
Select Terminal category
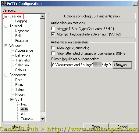click(16, 26)
